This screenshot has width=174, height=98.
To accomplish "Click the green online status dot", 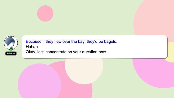I will (x=11, y=50).
